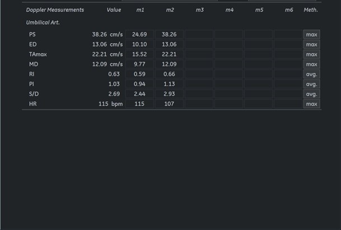Click the empty m6 cell in HR row

288,104
